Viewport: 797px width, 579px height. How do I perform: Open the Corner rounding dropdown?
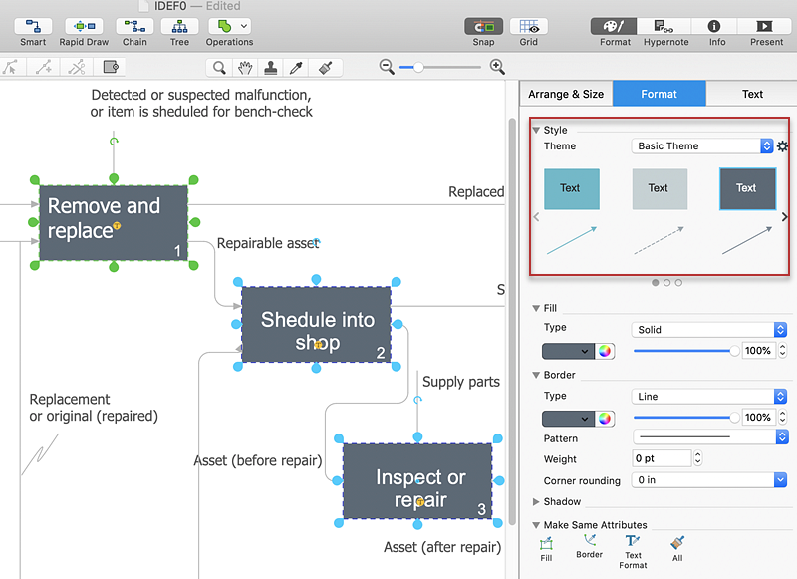pos(709,480)
